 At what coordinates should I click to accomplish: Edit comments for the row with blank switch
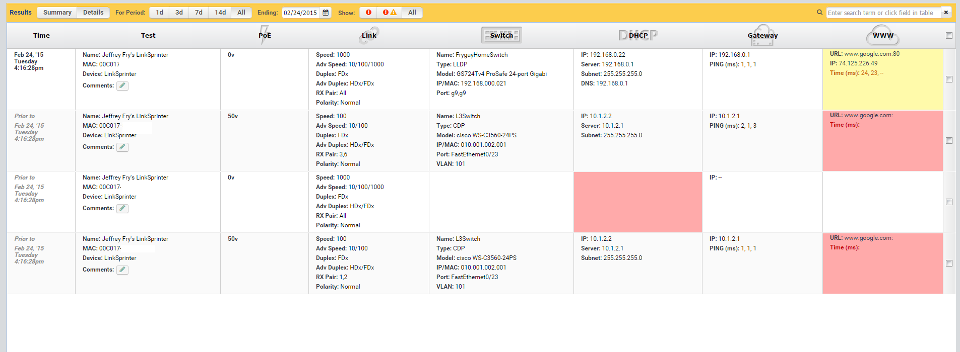point(122,209)
